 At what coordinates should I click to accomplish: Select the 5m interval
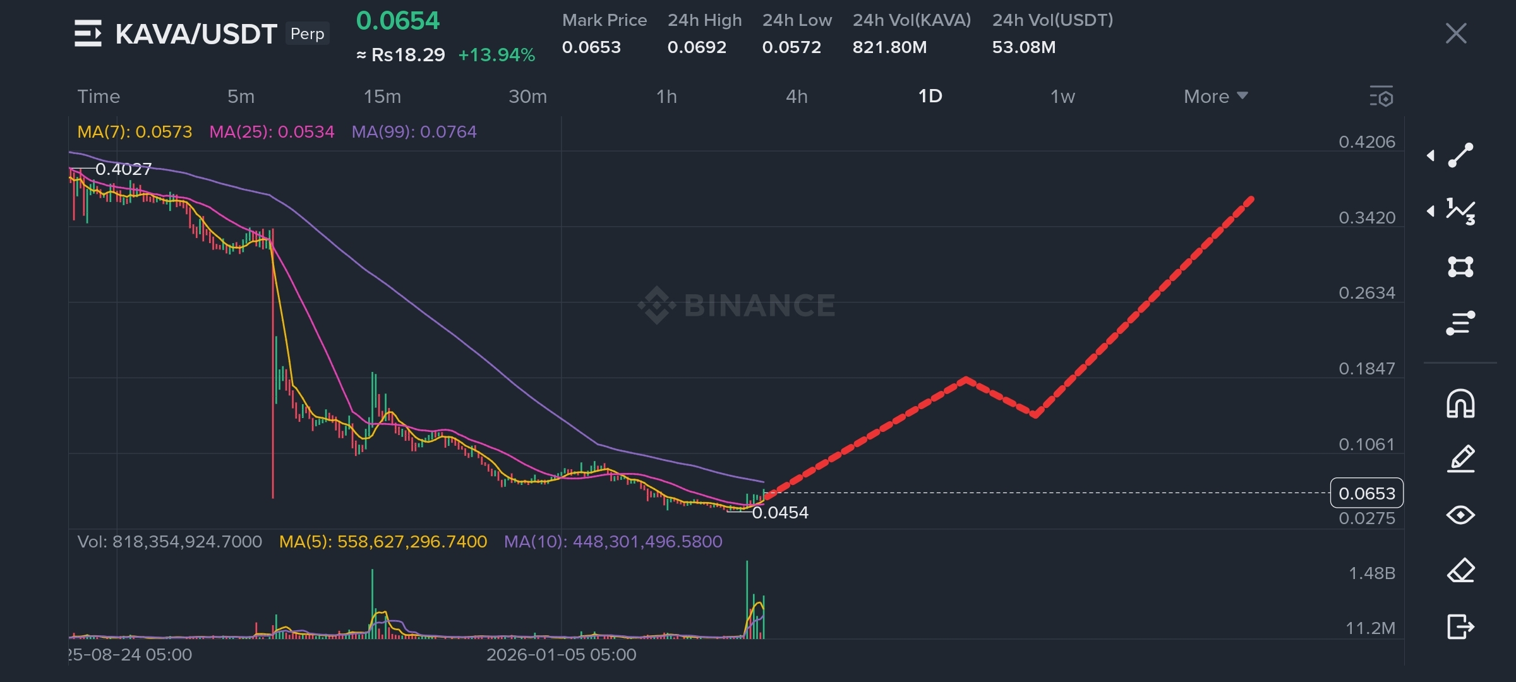(241, 97)
